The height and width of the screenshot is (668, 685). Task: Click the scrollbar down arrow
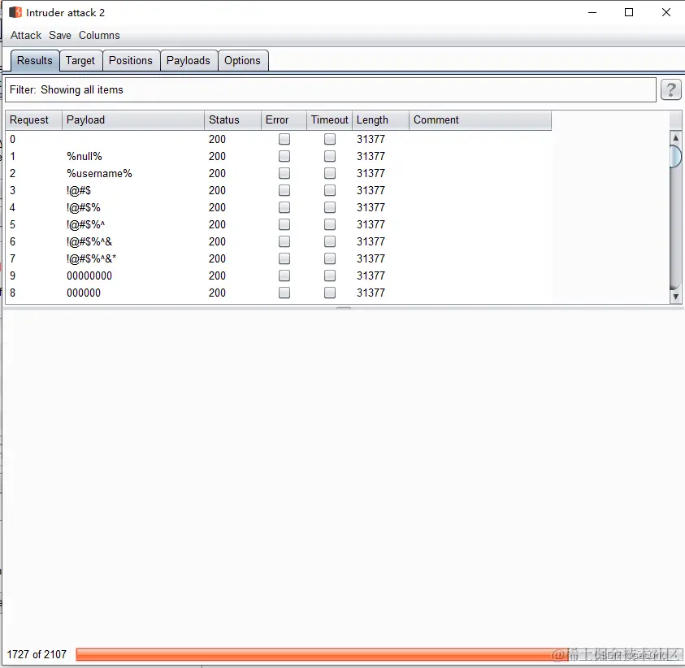point(675,297)
